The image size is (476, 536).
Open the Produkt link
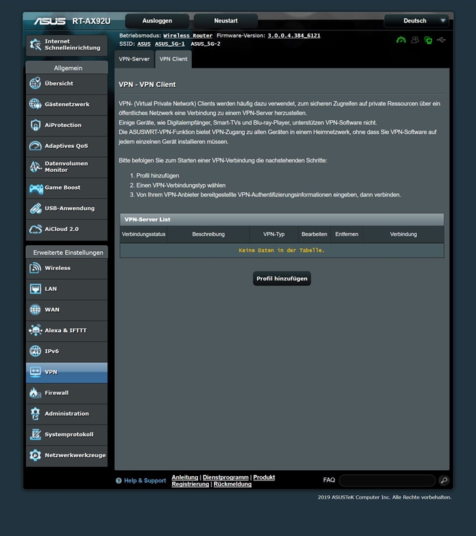(264, 477)
